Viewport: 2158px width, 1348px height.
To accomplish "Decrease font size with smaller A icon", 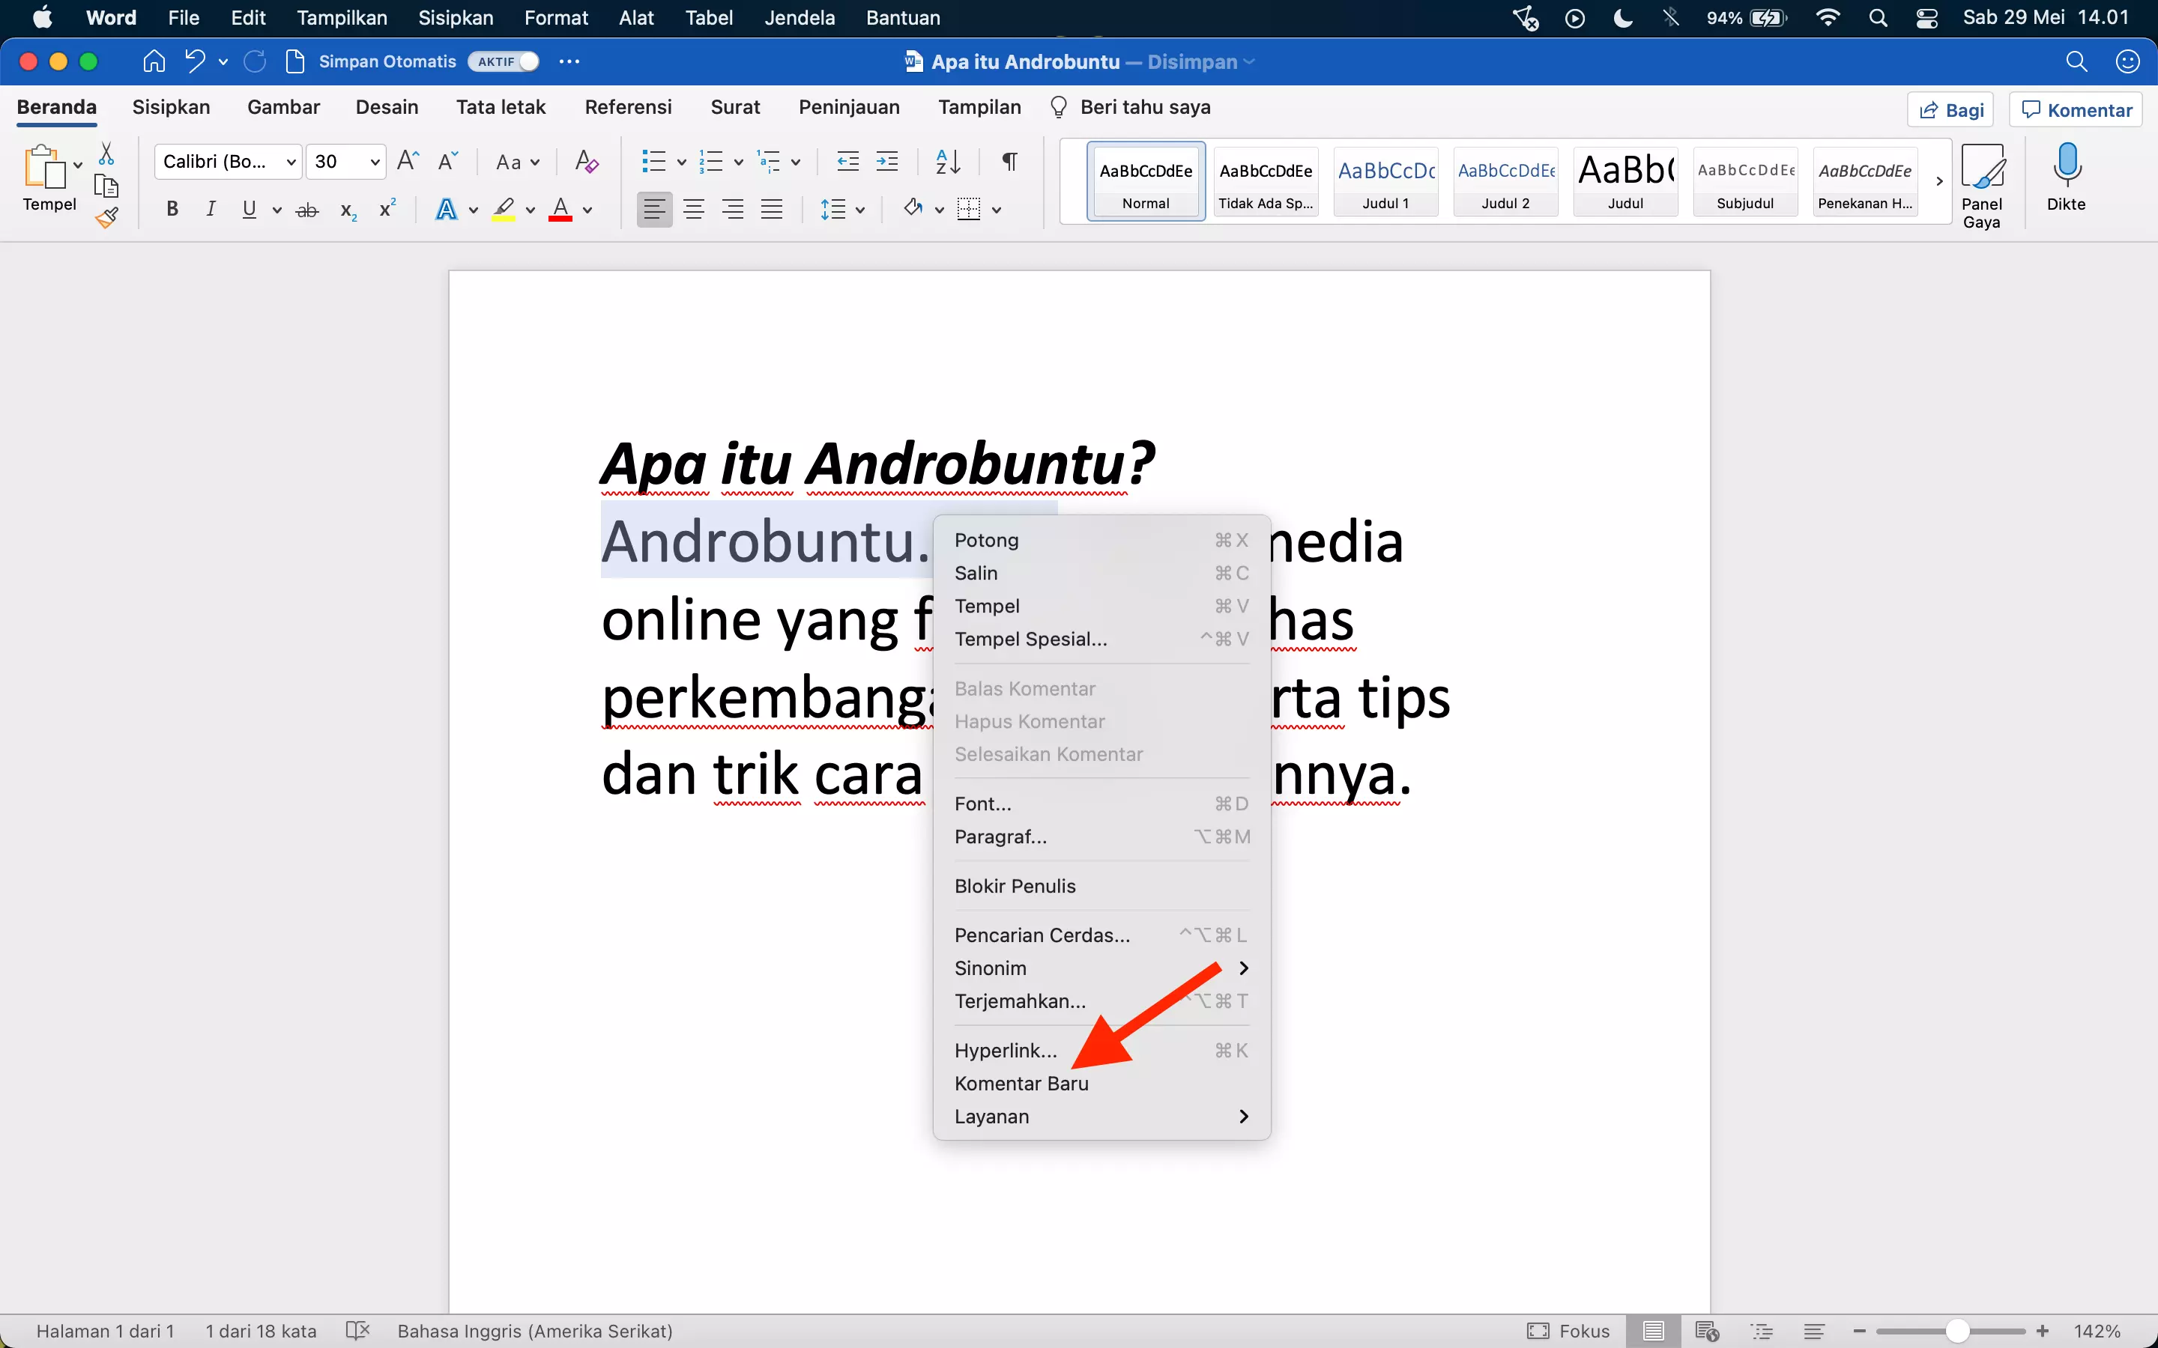I will [x=447, y=161].
